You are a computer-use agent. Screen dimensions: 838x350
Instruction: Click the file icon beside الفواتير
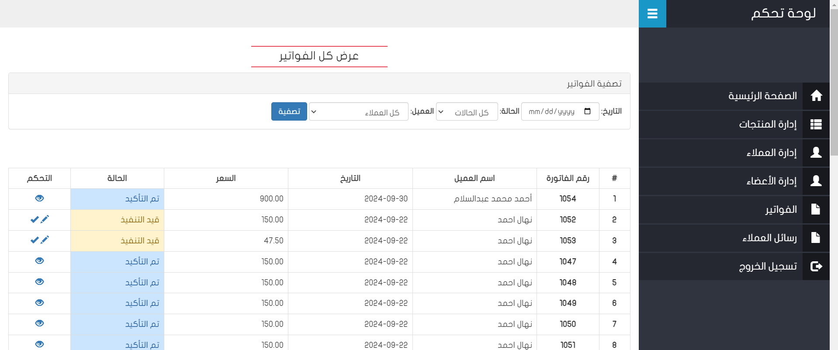coord(816,209)
